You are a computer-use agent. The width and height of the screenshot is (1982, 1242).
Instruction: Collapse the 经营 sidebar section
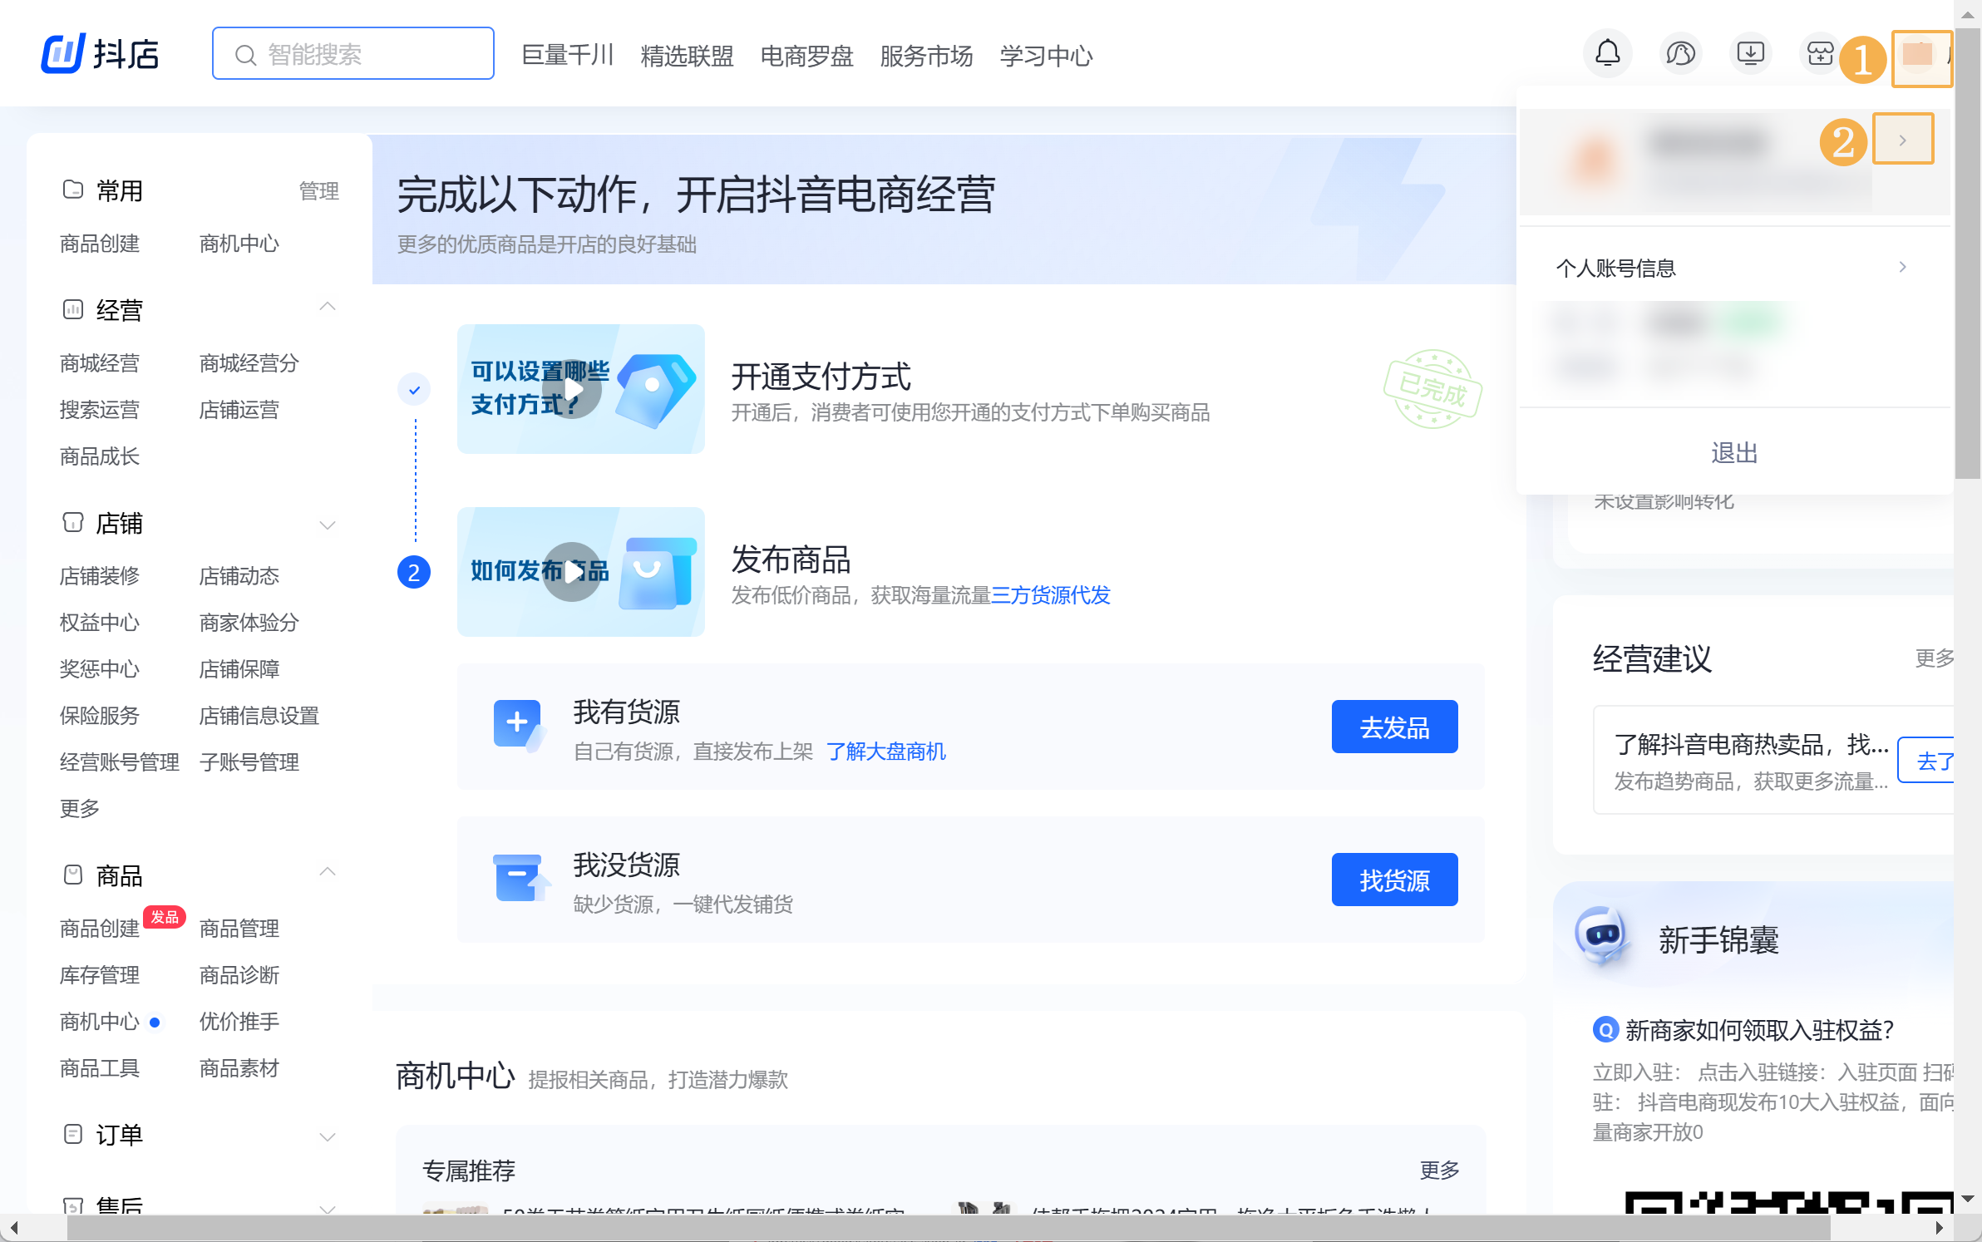pyautogui.click(x=328, y=308)
